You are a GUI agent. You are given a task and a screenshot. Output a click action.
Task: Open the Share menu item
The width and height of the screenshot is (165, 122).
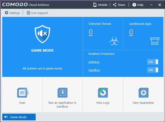tap(119, 5)
